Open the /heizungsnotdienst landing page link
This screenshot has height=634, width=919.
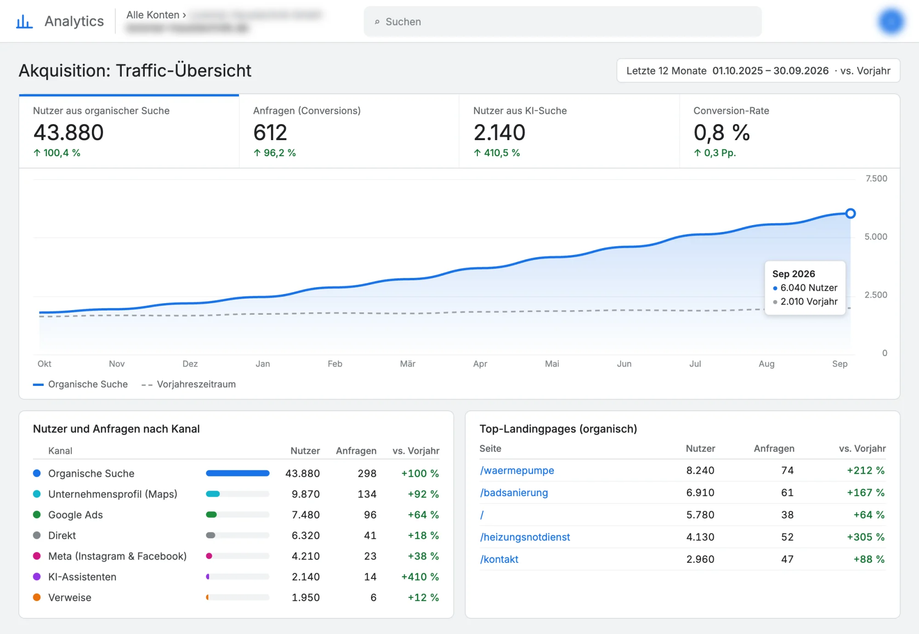pyautogui.click(x=525, y=537)
